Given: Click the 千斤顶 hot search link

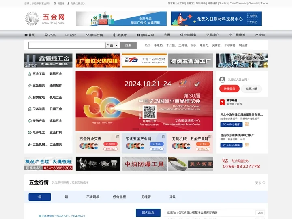Looking at the screenshot, I should [x=171, y=45].
